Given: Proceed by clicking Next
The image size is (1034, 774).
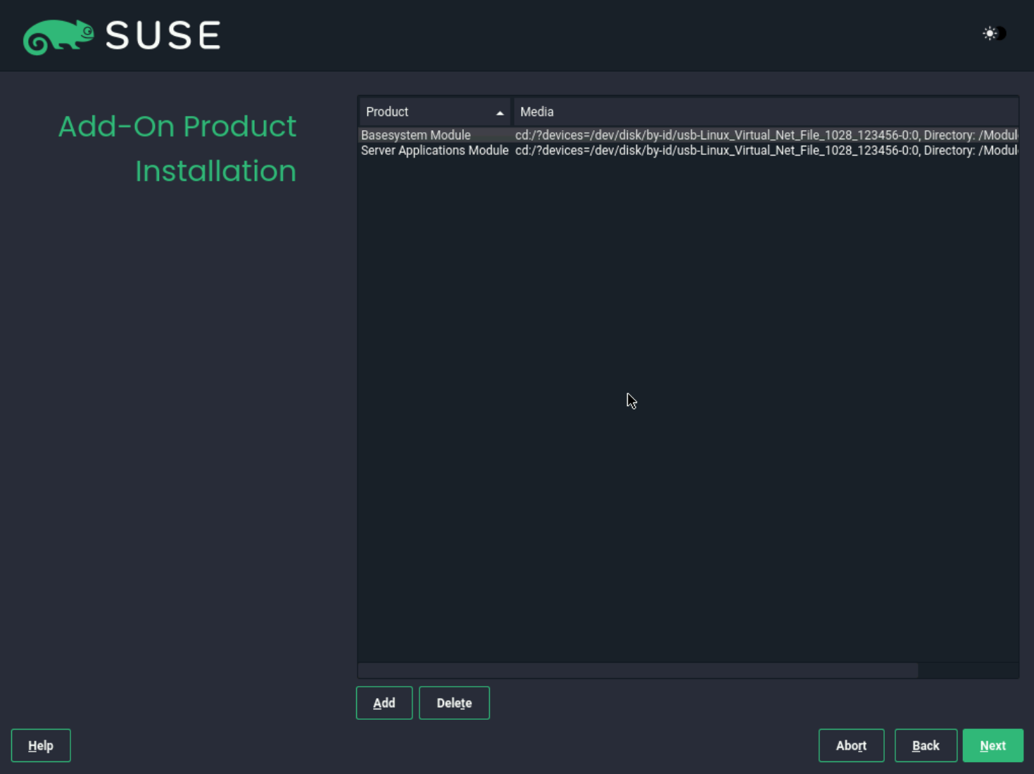Looking at the screenshot, I should (992, 745).
